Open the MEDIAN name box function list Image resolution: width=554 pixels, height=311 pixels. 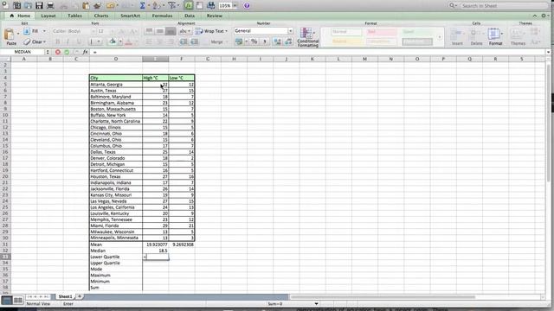[48, 52]
